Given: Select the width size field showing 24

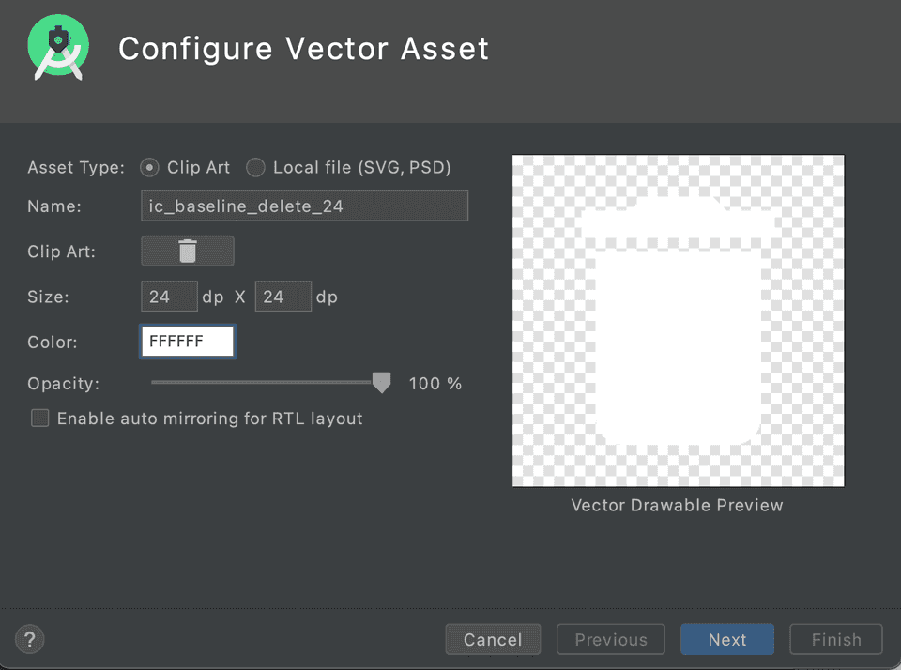Looking at the screenshot, I should [x=169, y=297].
